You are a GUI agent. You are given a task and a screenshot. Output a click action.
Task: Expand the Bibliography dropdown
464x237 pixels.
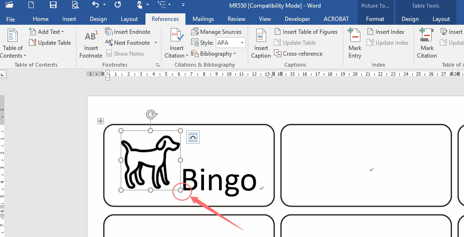point(213,54)
